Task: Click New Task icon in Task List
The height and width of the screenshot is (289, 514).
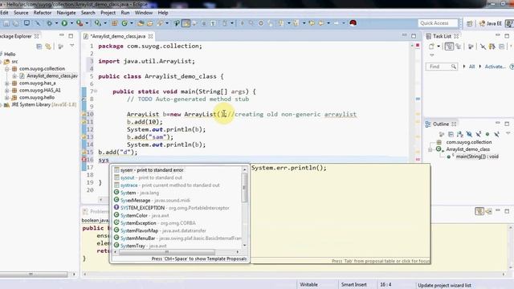Action: 431,47
